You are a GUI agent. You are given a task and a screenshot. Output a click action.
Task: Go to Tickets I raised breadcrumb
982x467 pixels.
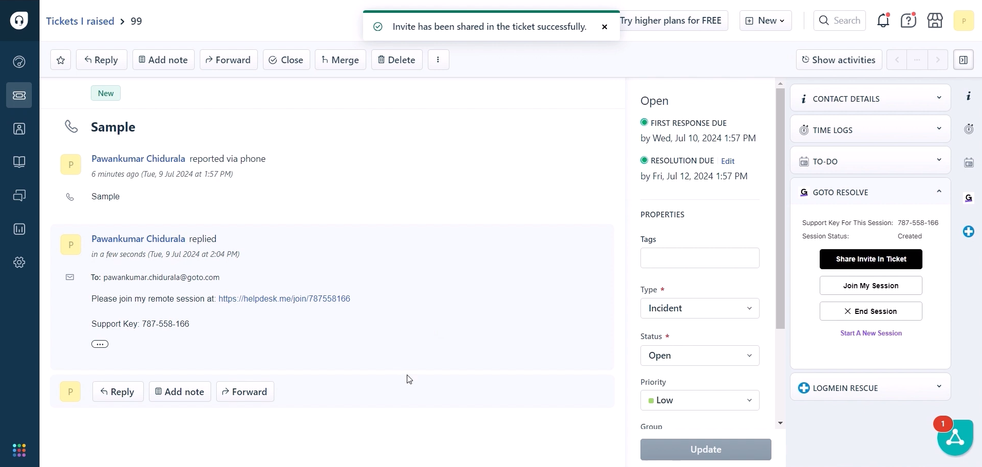coord(80,21)
